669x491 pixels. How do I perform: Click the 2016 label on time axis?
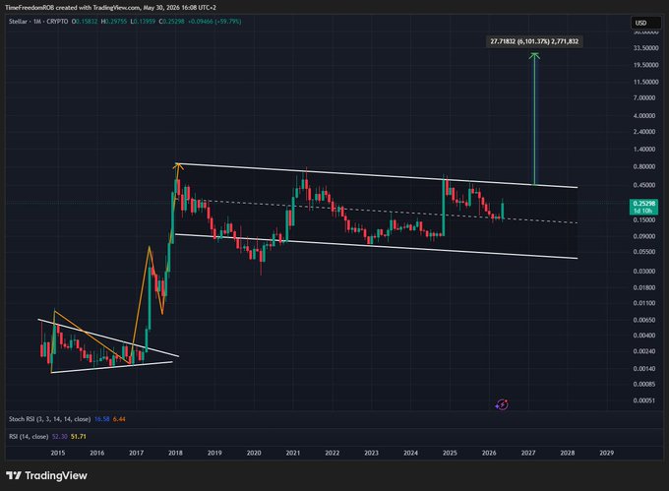coord(97,453)
